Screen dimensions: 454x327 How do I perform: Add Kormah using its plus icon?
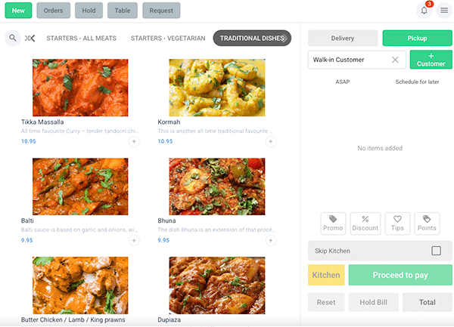pyautogui.click(x=271, y=141)
